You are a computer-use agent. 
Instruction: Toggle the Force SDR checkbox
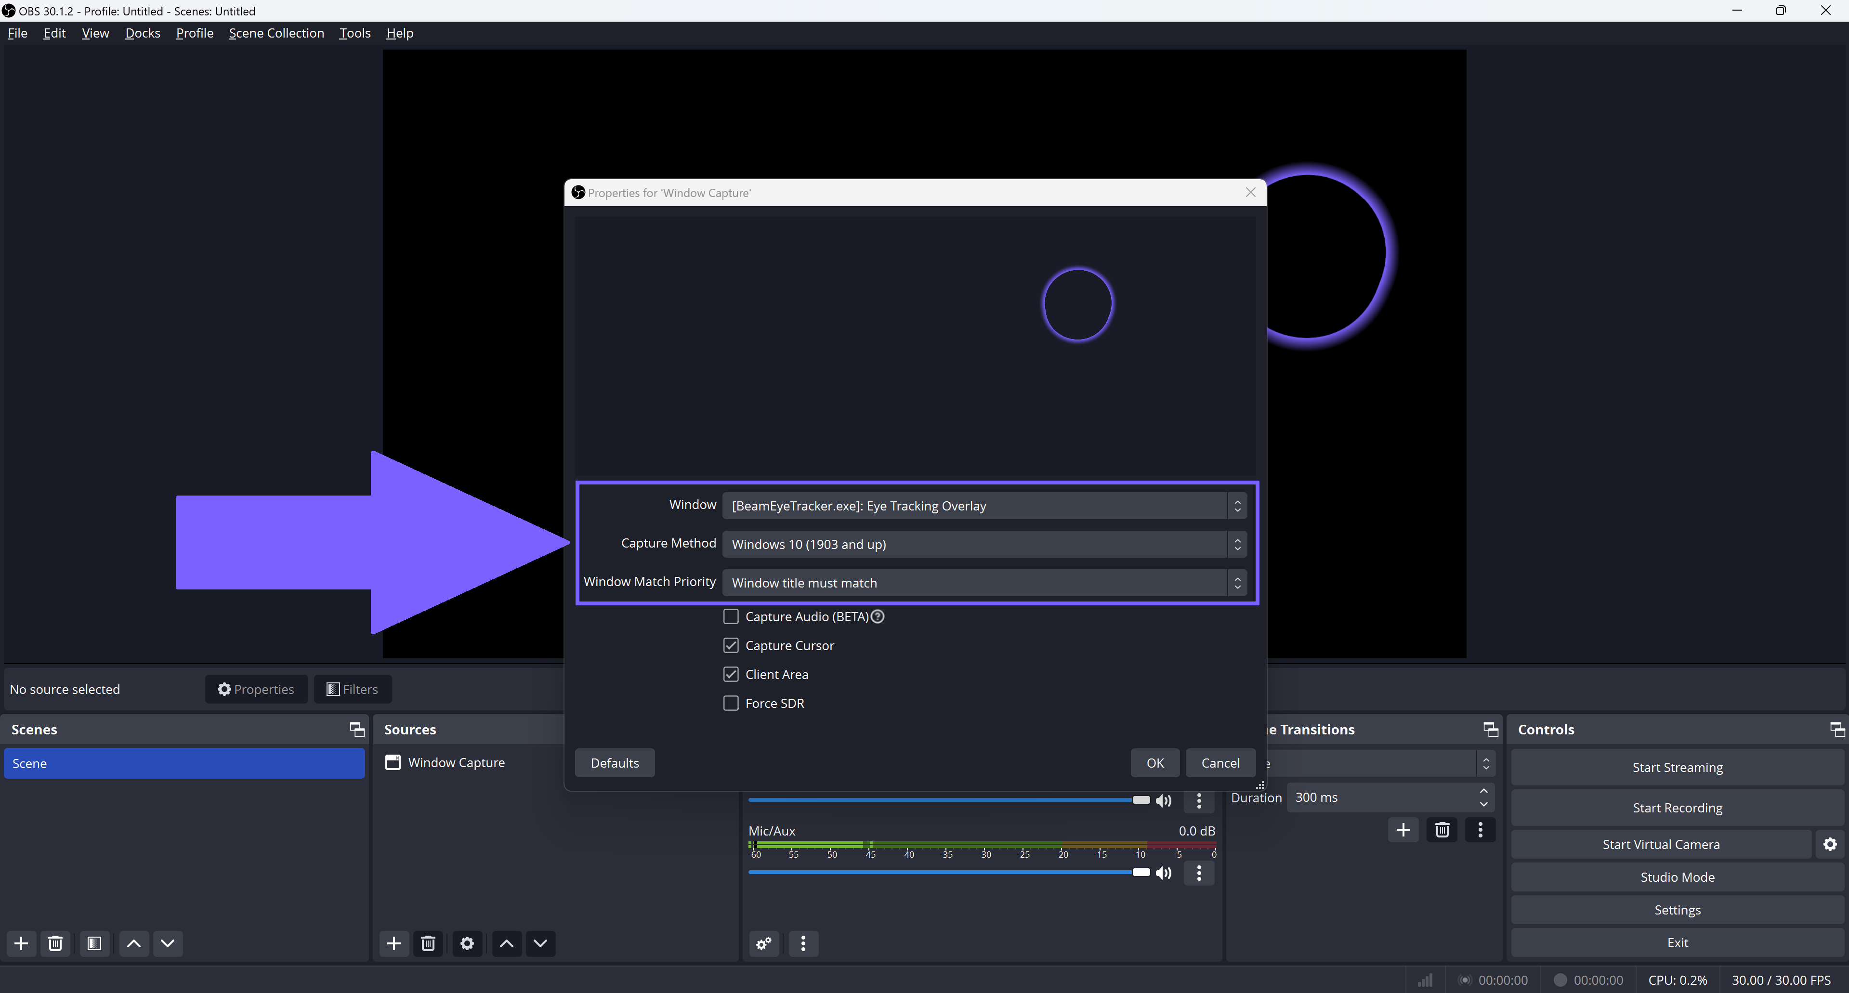tap(731, 703)
